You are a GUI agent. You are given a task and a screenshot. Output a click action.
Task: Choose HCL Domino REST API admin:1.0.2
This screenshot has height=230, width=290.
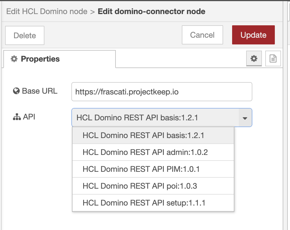pyautogui.click(x=153, y=152)
